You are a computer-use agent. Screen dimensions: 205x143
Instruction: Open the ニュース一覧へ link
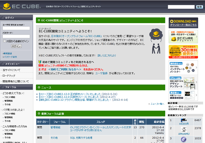[x=157, y=104]
